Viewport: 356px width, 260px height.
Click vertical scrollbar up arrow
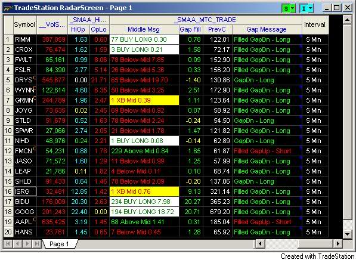348,20
